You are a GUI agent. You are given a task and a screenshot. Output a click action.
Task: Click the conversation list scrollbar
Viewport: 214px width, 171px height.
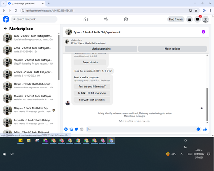[59, 58]
